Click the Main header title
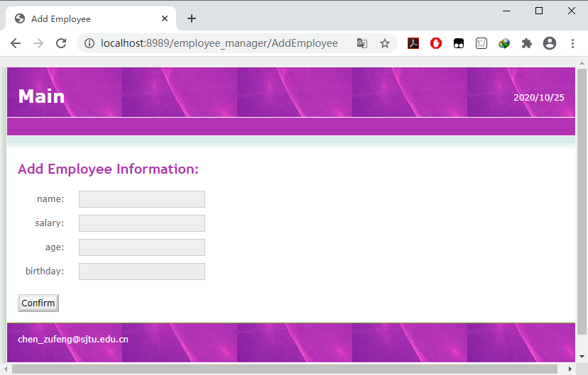Image resolution: width=588 pixels, height=375 pixels. 41,96
